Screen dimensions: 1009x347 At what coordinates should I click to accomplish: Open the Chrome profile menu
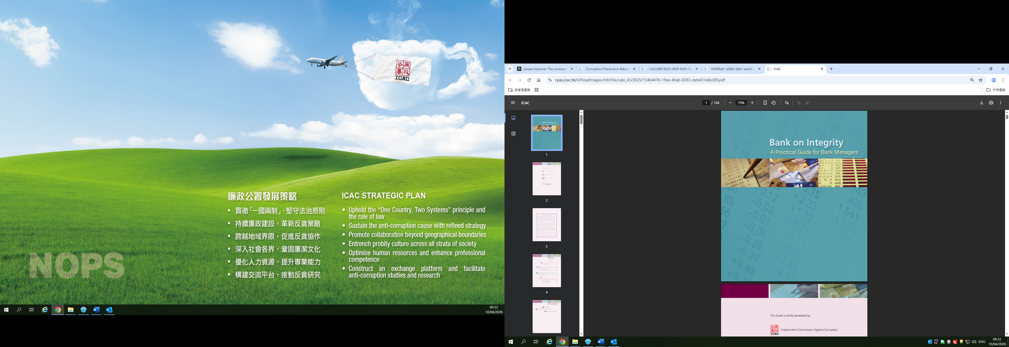click(x=994, y=80)
